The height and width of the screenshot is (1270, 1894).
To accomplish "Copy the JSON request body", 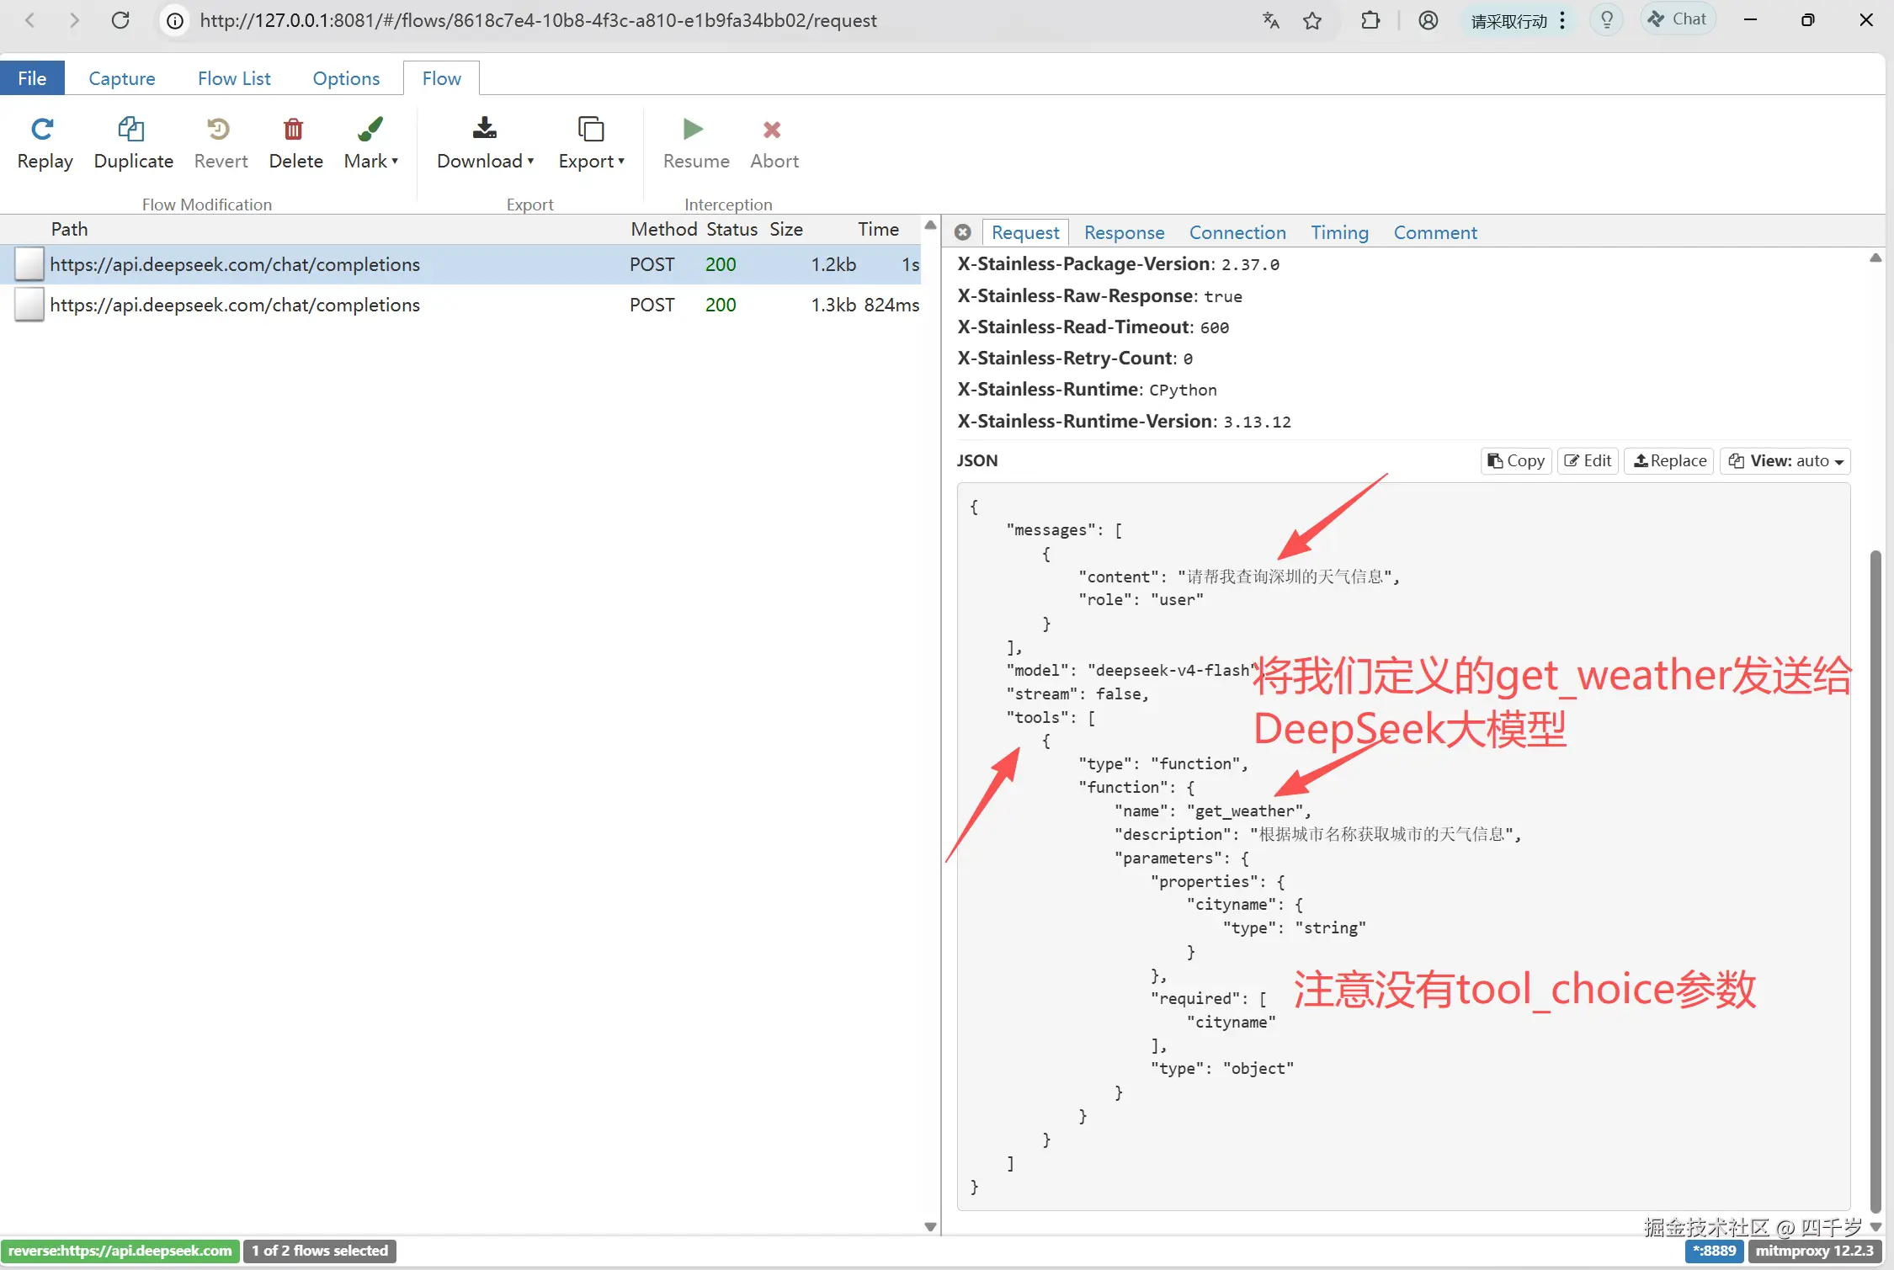I will (1515, 460).
